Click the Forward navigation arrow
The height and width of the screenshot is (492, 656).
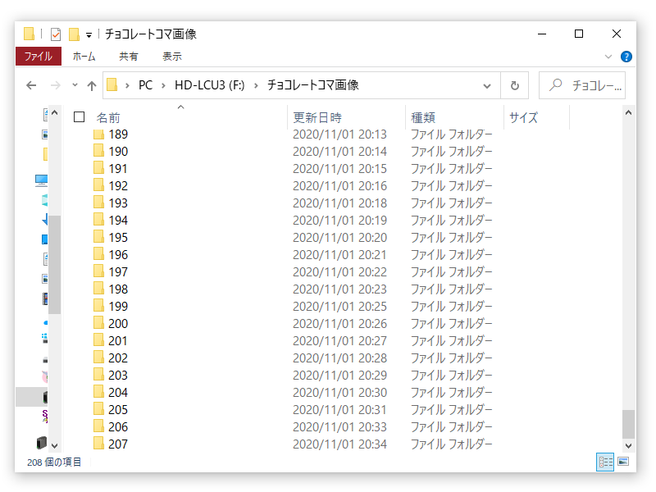point(55,85)
